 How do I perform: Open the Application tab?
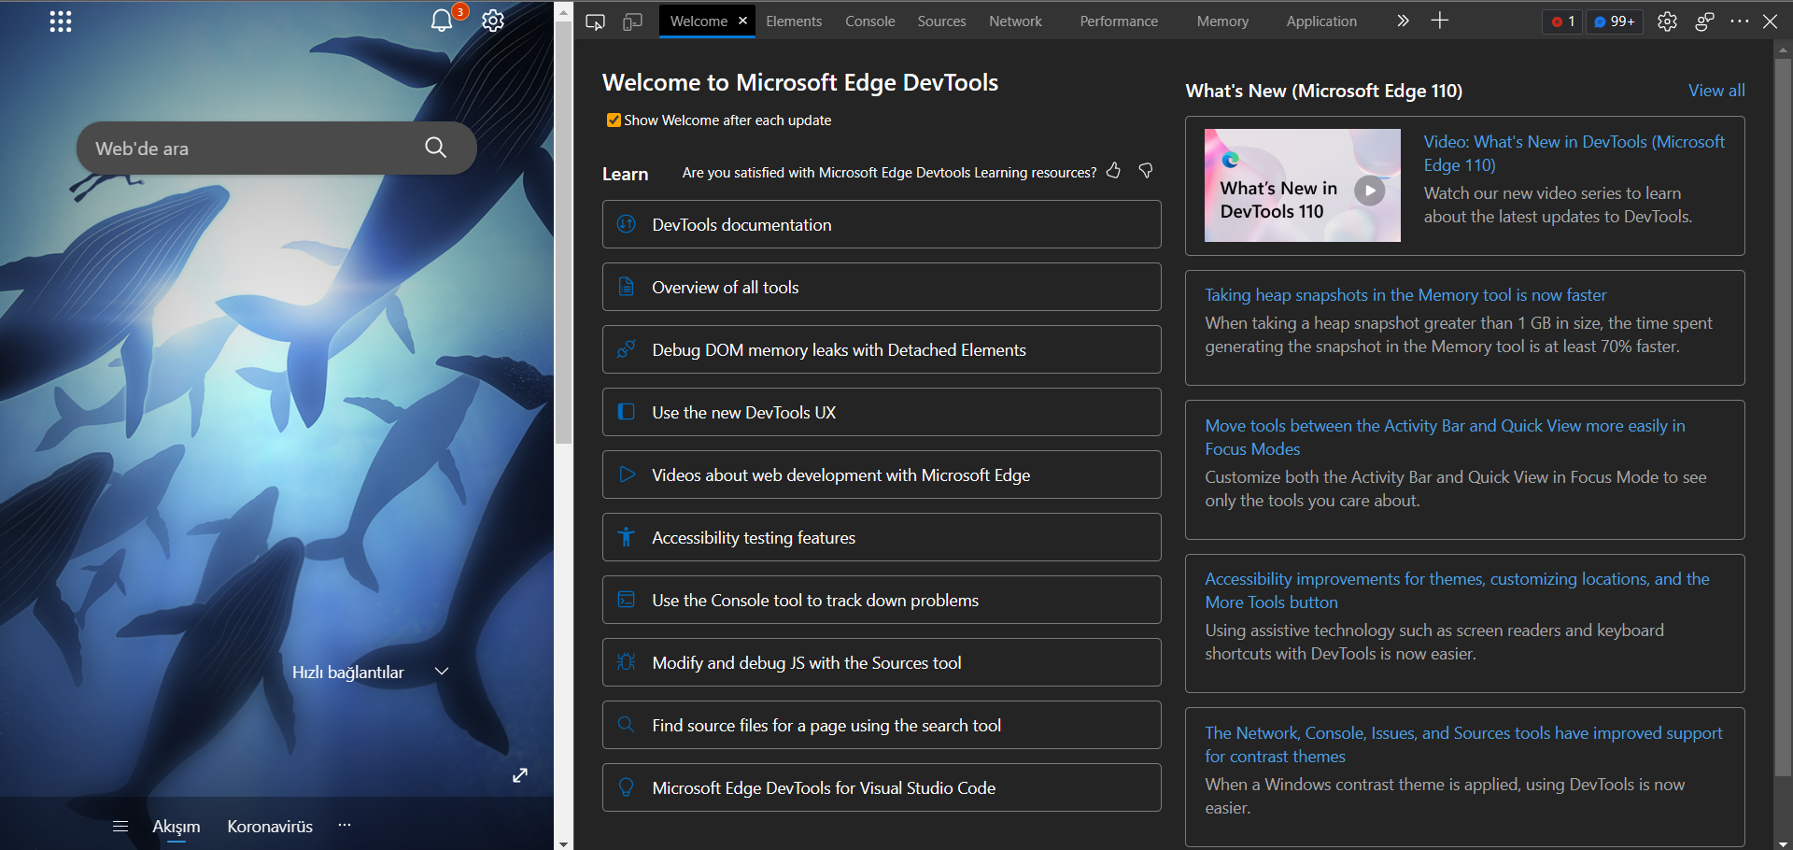coord(1321,21)
